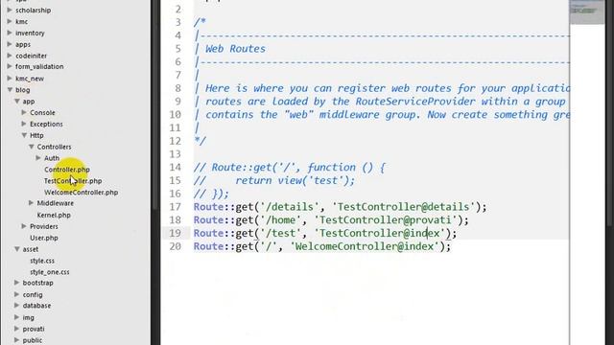Viewport: 614px width, 345px height.
Task: Select the blog folder label
Action: tap(23, 90)
